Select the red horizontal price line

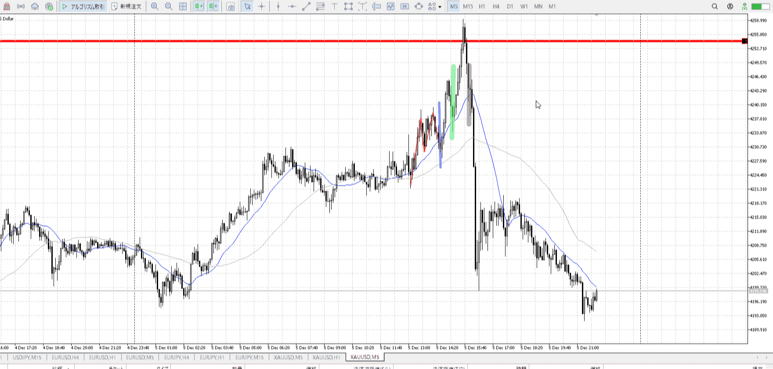[264, 41]
